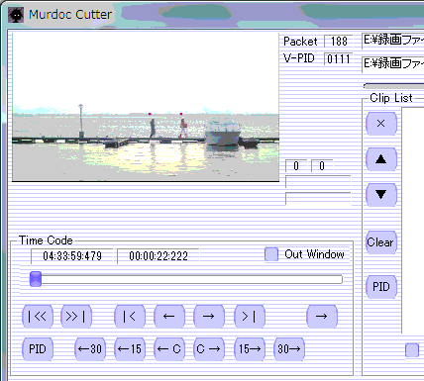The image size is (424, 381).
Task: Click the first 0 field under preview
Action: (x=296, y=165)
